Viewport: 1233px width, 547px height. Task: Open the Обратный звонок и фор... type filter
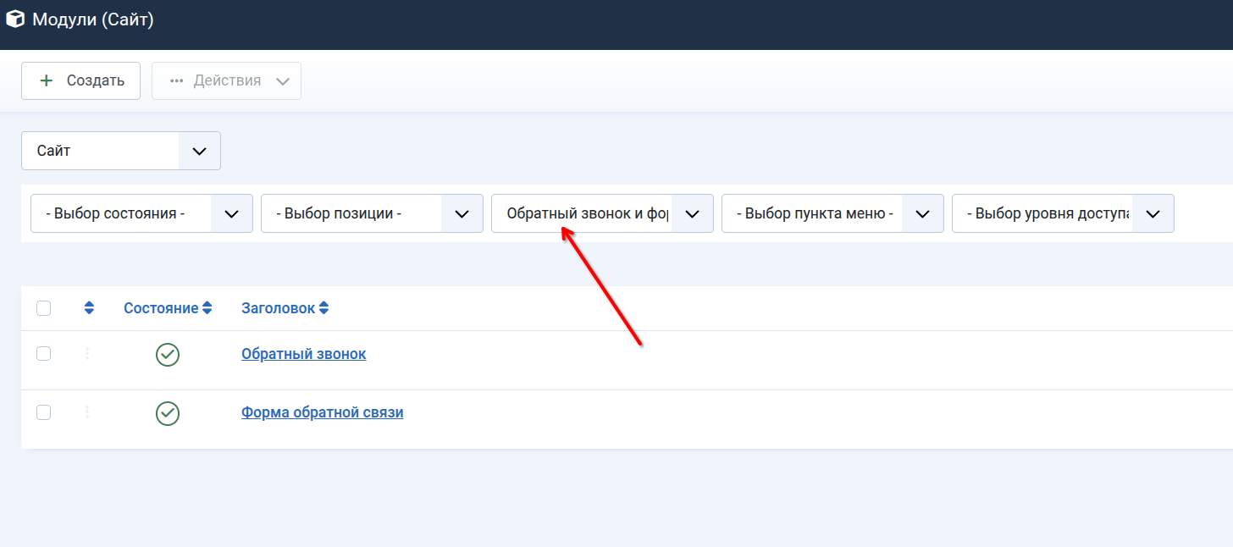[602, 213]
